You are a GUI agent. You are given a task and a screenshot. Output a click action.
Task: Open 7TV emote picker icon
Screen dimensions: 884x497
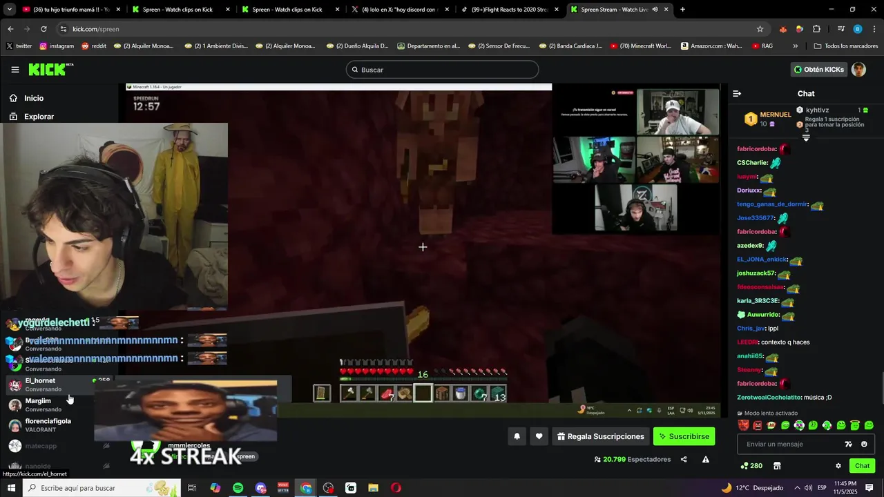[x=849, y=444]
